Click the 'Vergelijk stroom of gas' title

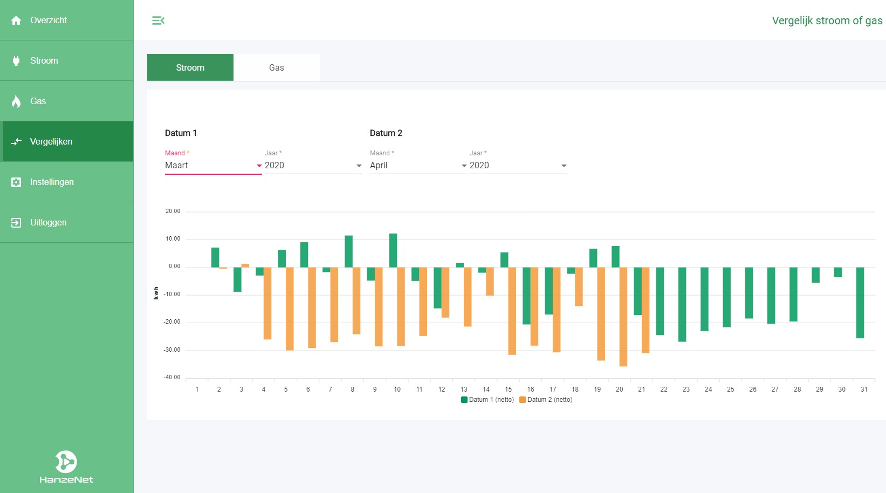coord(827,20)
